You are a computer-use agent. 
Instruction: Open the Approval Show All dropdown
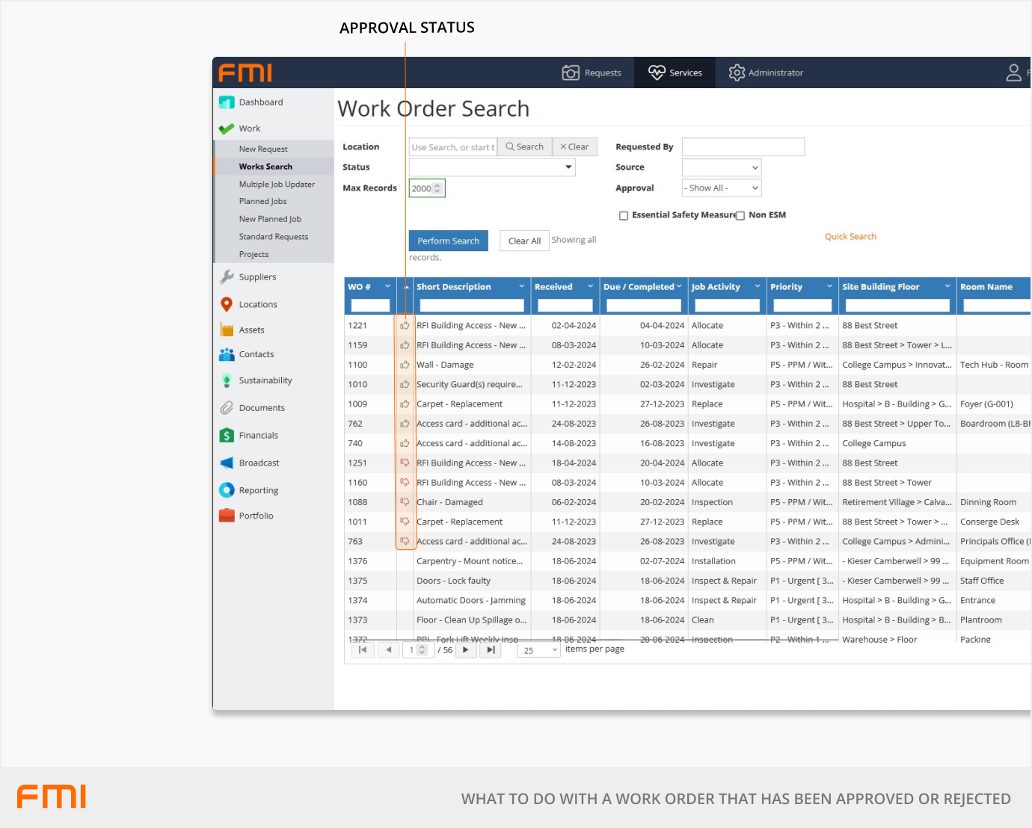pos(721,188)
